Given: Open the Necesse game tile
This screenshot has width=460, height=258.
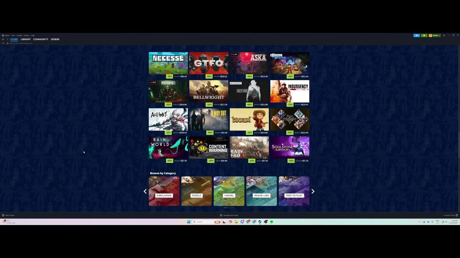Looking at the screenshot, I should (x=168, y=63).
